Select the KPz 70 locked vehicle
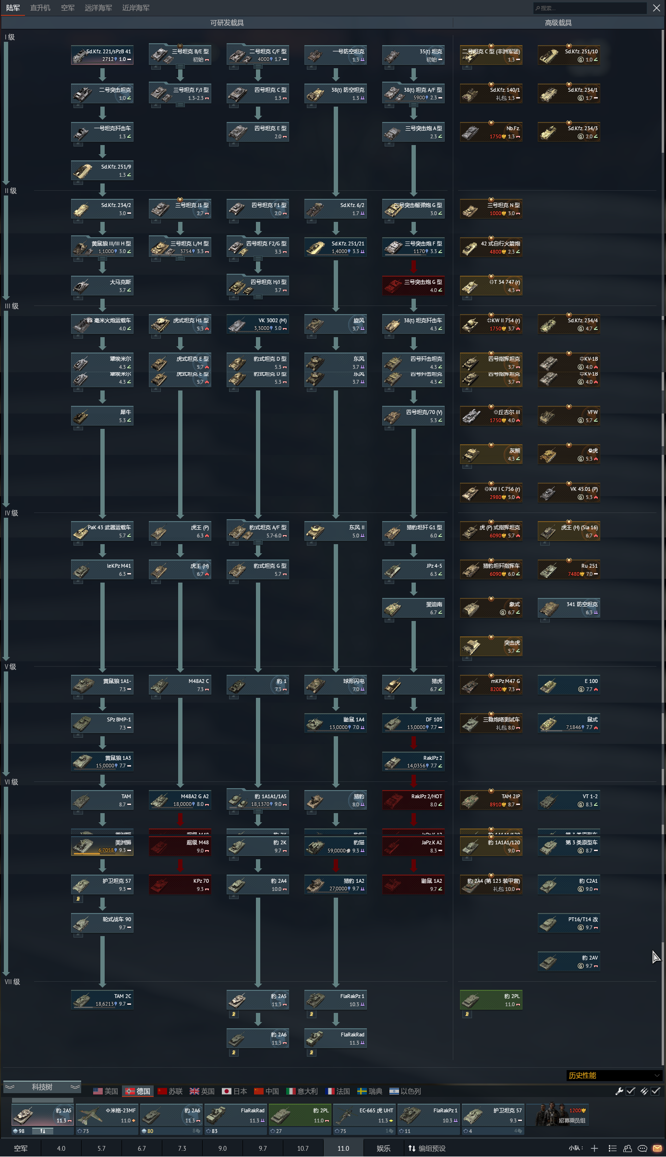Viewport: 666px width, 1157px height. coord(180,884)
